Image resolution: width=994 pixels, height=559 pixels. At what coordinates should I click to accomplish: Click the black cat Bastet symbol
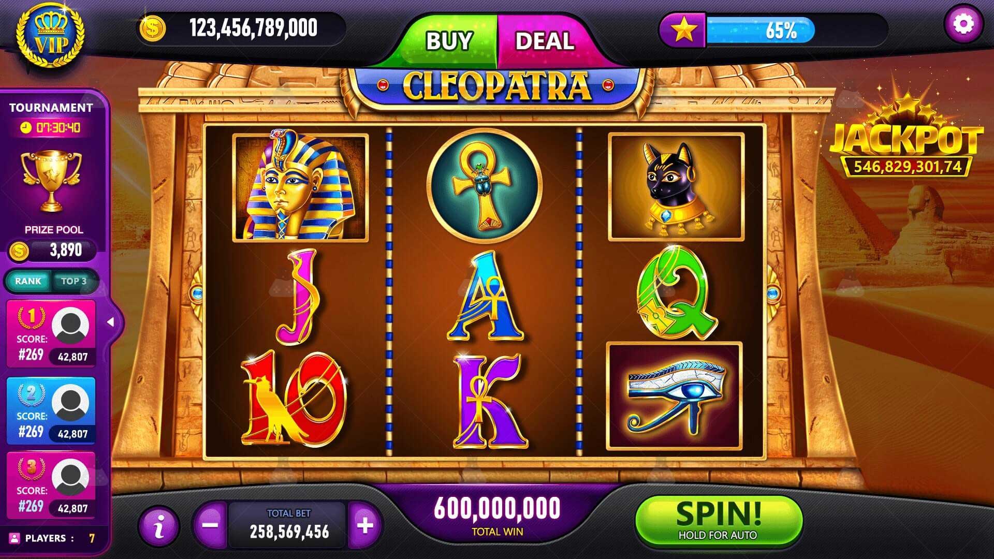coord(676,186)
